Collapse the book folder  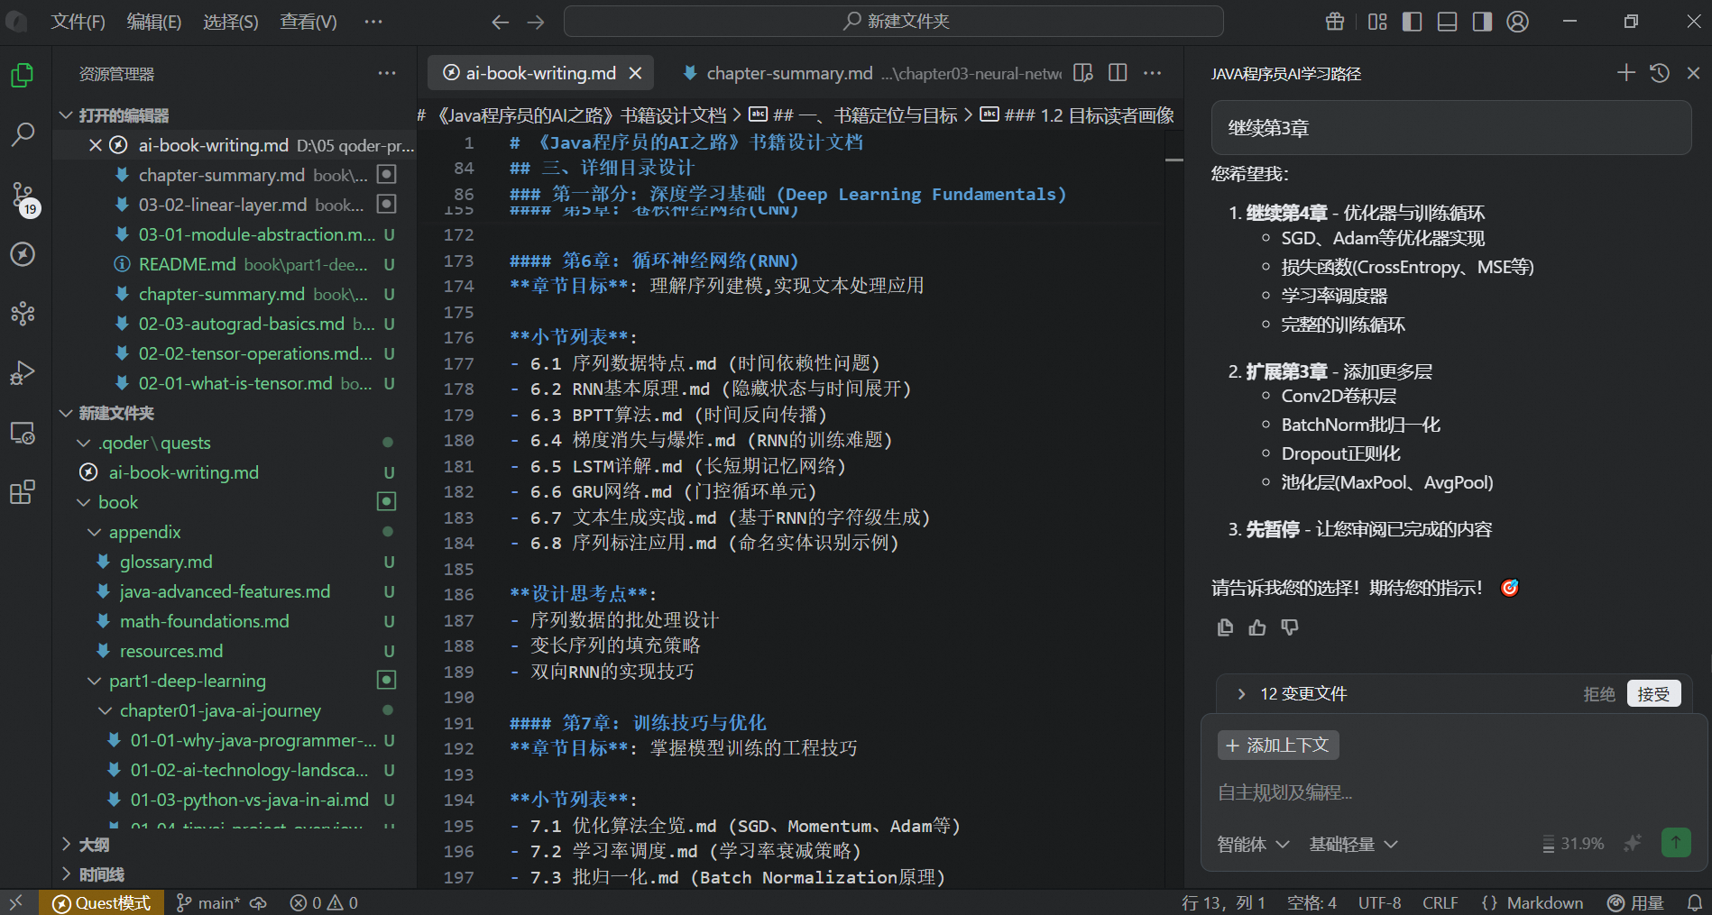point(84,502)
